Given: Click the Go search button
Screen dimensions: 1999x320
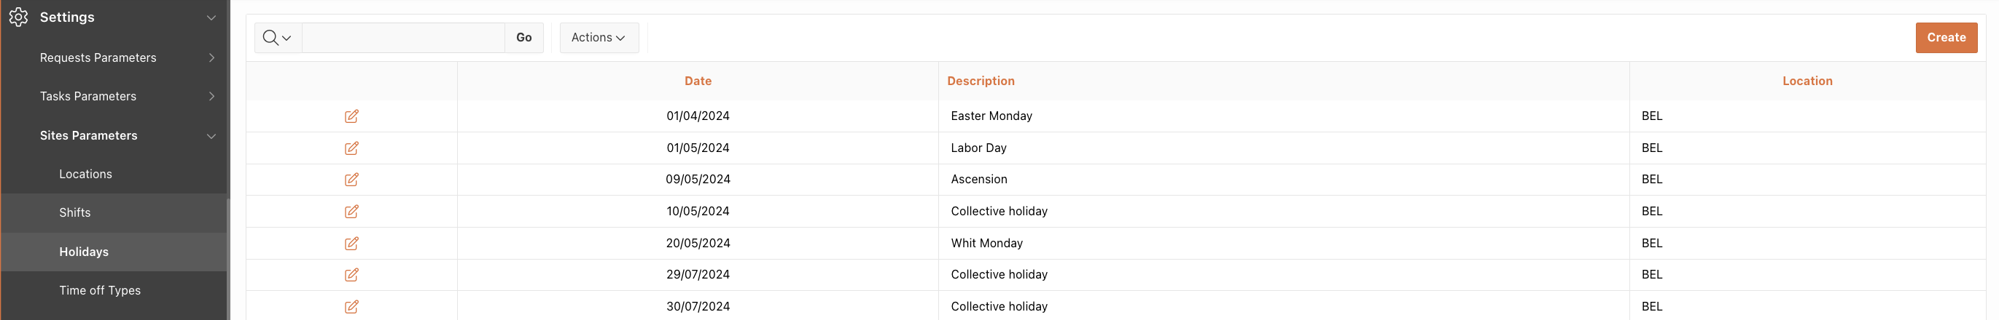Looking at the screenshot, I should pos(523,38).
